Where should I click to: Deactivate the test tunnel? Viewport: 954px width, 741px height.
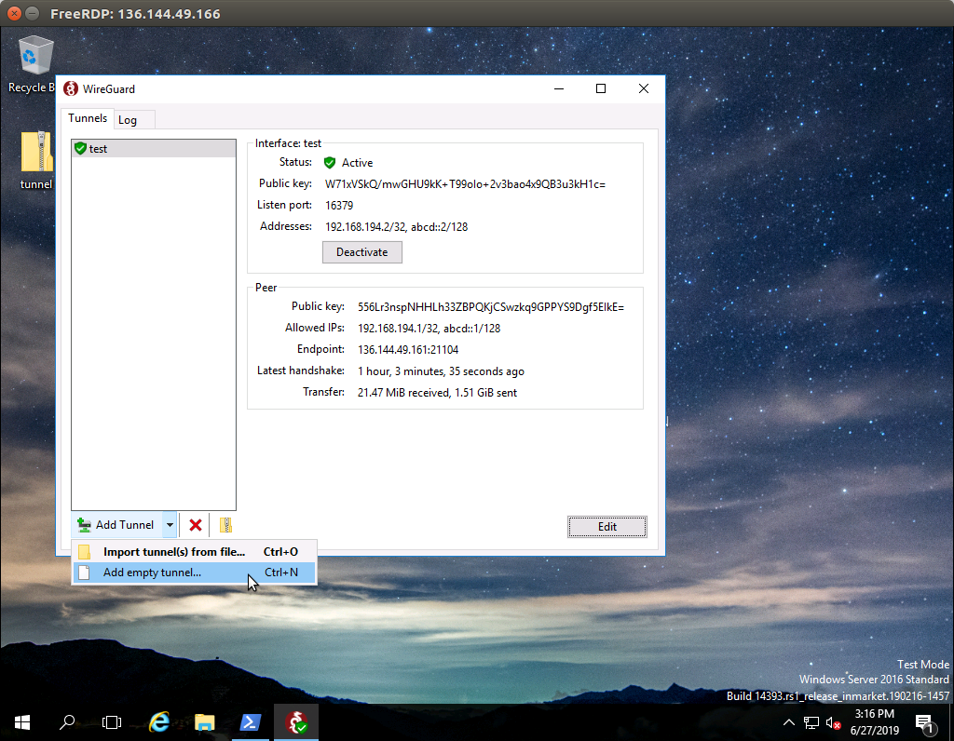[361, 252]
